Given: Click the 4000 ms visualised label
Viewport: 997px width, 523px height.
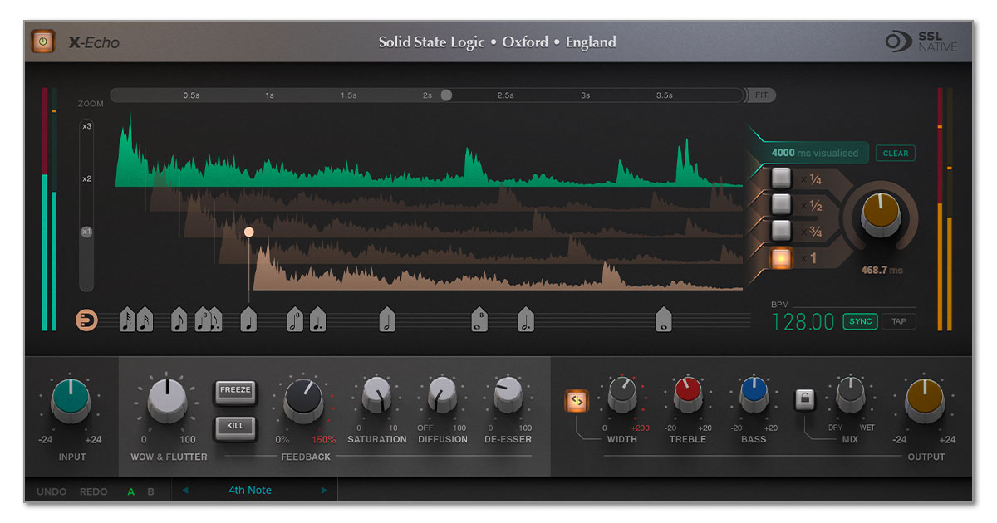Looking at the screenshot, I should pyautogui.click(x=815, y=153).
